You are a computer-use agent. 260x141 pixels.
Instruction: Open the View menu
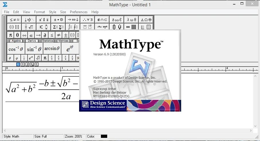[x=26, y=12]
